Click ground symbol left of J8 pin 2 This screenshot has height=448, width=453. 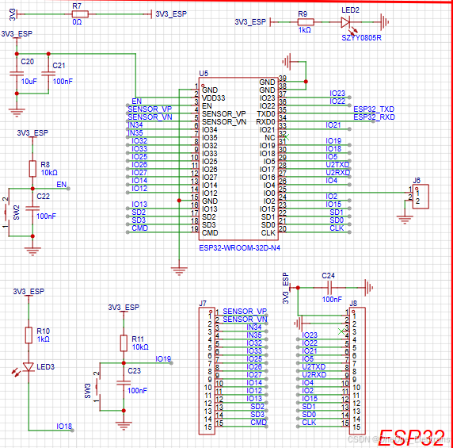click(298, 324)
